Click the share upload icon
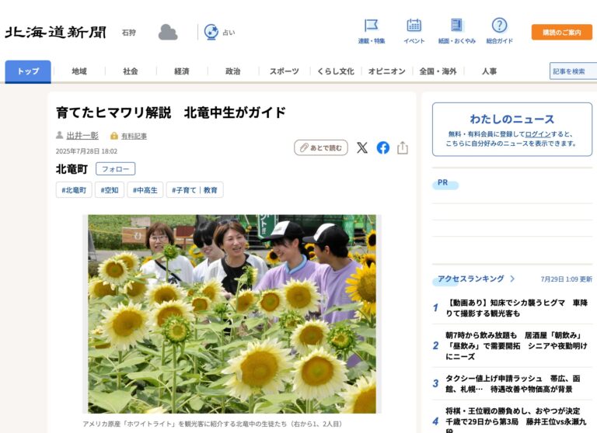This screenshot has height=433, width=597. [403, 147]
